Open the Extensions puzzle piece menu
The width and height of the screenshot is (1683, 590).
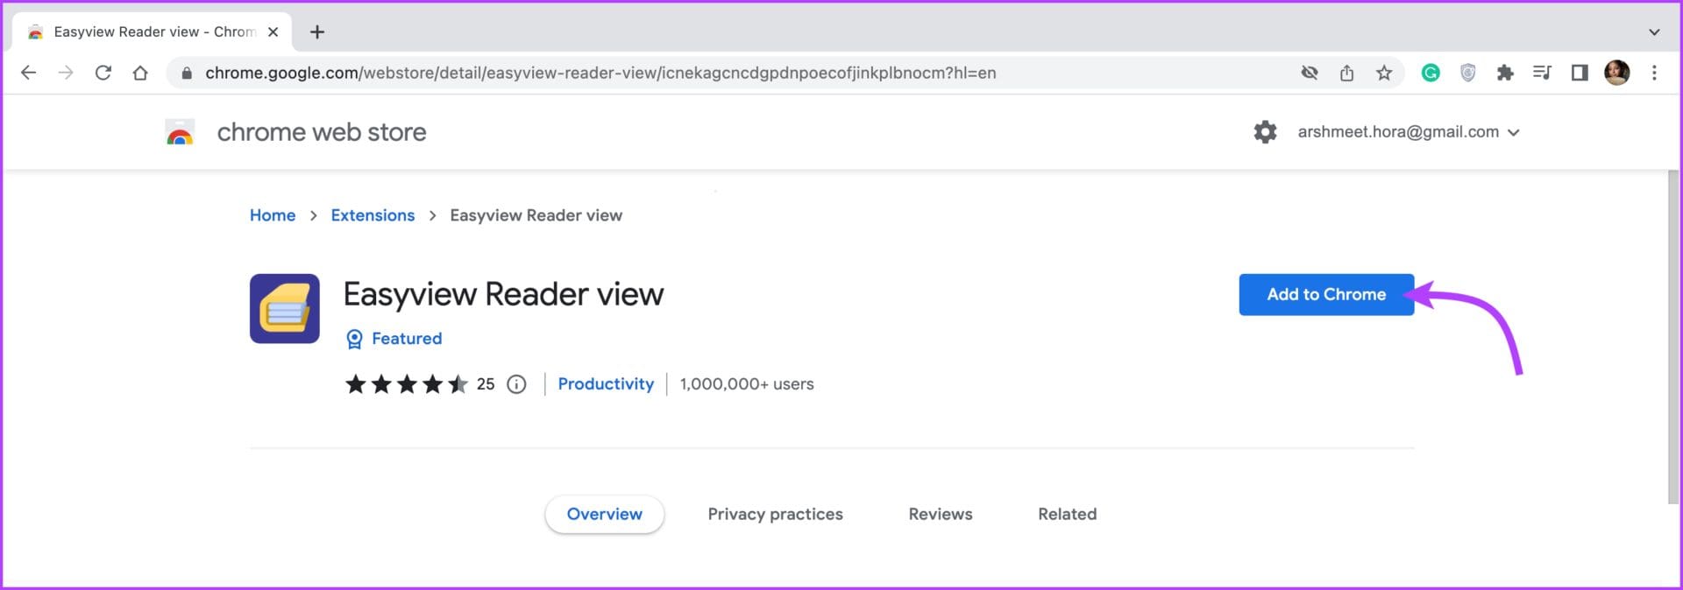[x=1505, y=73]
